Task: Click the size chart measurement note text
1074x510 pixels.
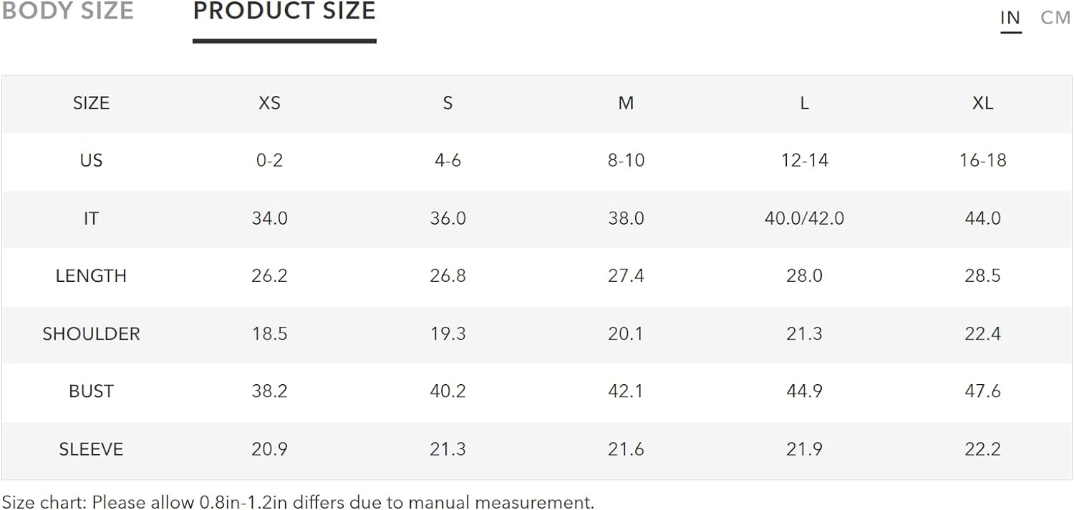Action: click(298, 502)
